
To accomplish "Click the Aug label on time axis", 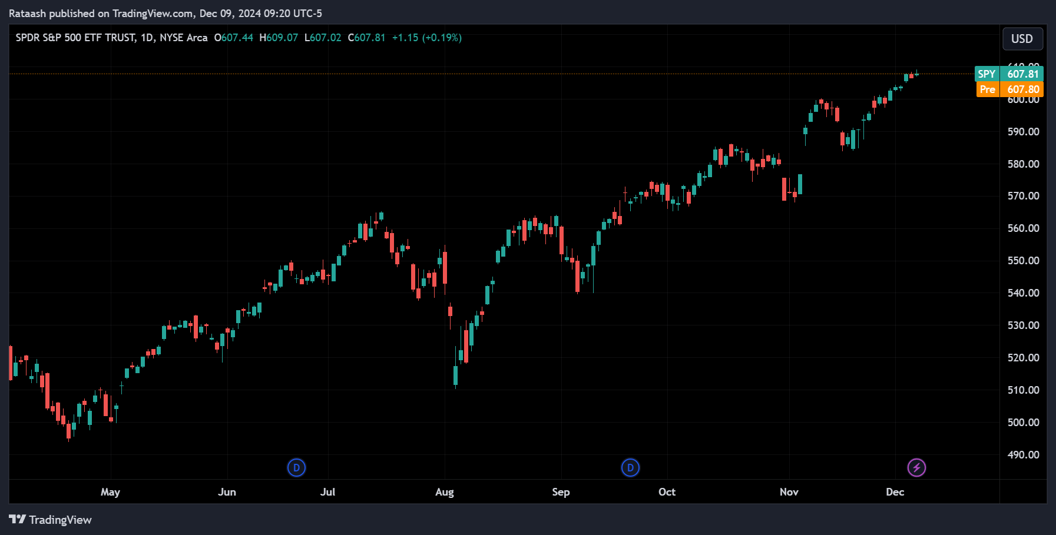I will tap(445, 492).
